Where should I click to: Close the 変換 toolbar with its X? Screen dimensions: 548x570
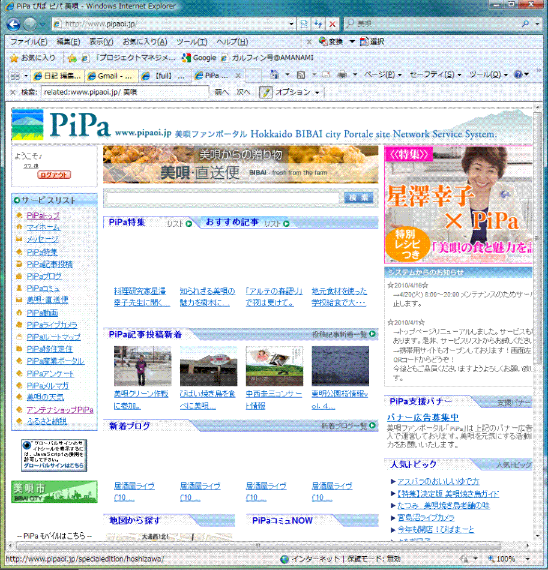pos(309,42)
